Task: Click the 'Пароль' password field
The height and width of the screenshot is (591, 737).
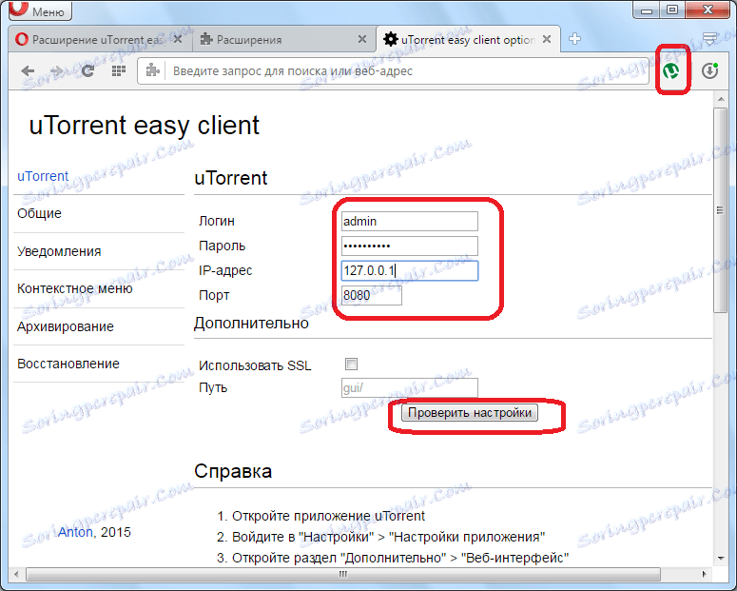Action: pos(410,246)
